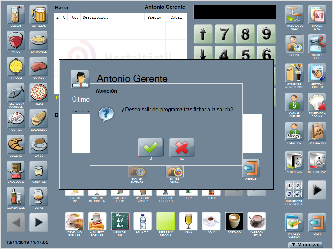Viewport: 333px width, 249px height.
Task: Click the Traslado de Mesa icon
Action: (294, 15)
